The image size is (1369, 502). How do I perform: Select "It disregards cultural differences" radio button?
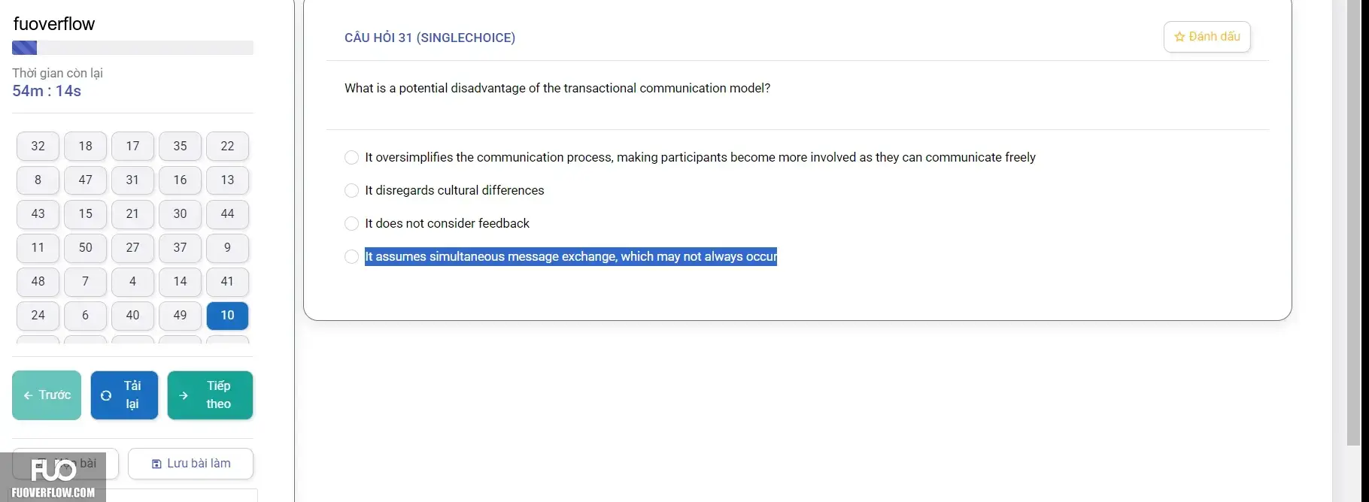351,190
